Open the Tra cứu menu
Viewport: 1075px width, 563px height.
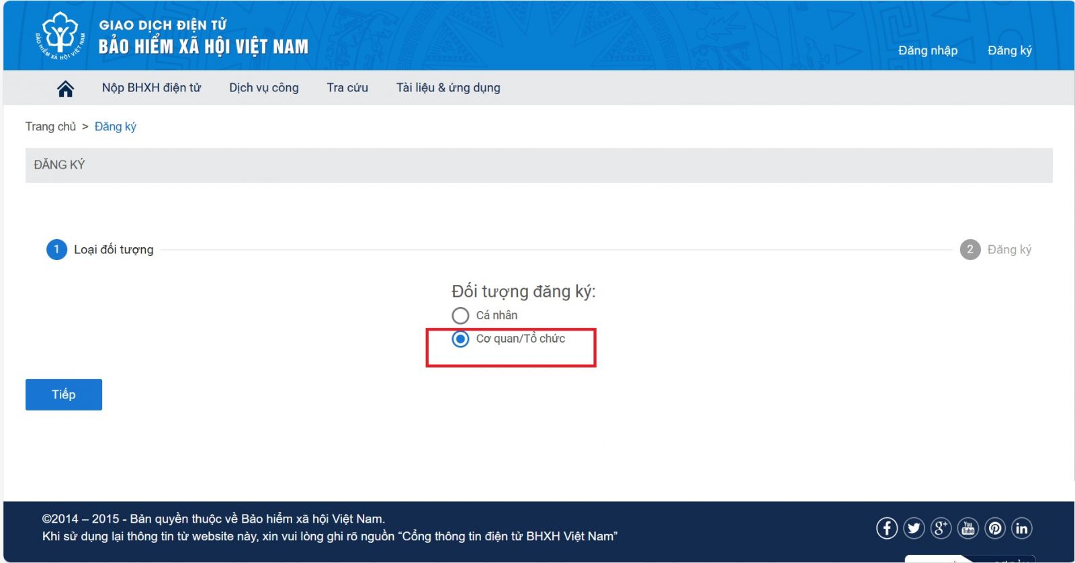(347, 88)
